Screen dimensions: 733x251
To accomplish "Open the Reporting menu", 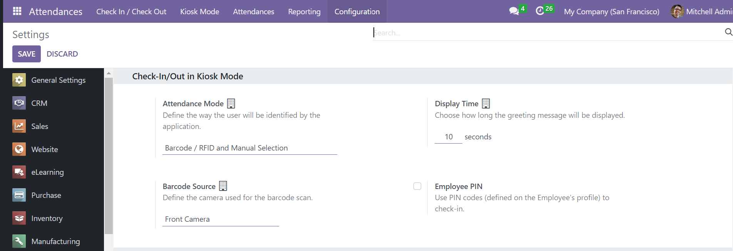I will point(304,12).
